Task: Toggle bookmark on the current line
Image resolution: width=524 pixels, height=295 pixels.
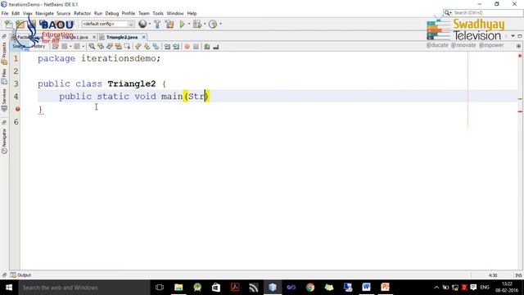Action: click(156, 47)
